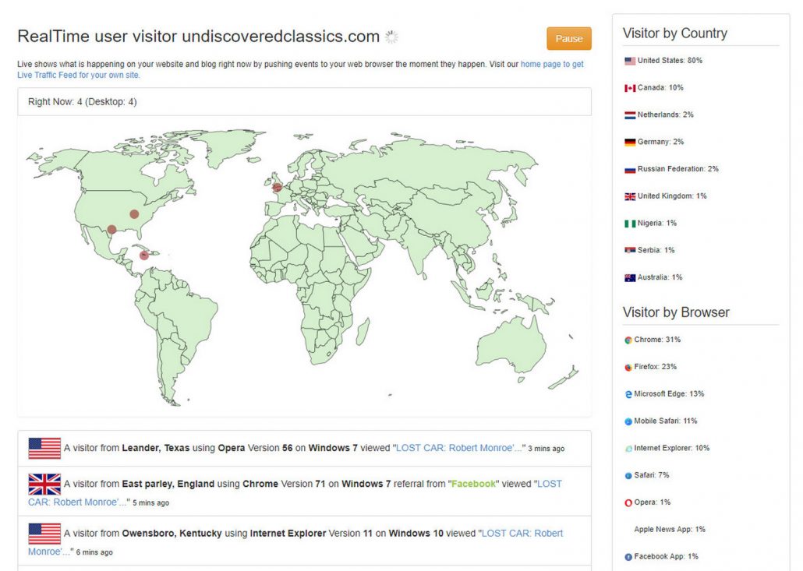The height and width of the screenshot is (571, 803).
Task: Open the Owensboro, Kentucky visitor's viewed page link
Action: tap(522, 534)
